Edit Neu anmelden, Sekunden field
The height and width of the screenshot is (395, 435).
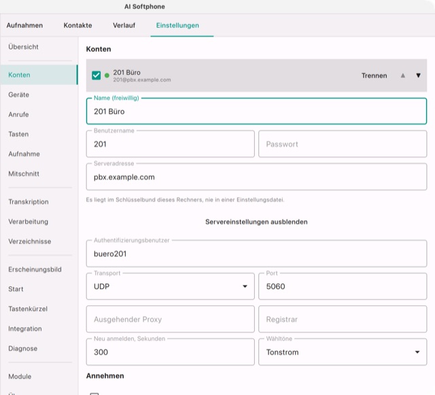[x=171, y=351]
